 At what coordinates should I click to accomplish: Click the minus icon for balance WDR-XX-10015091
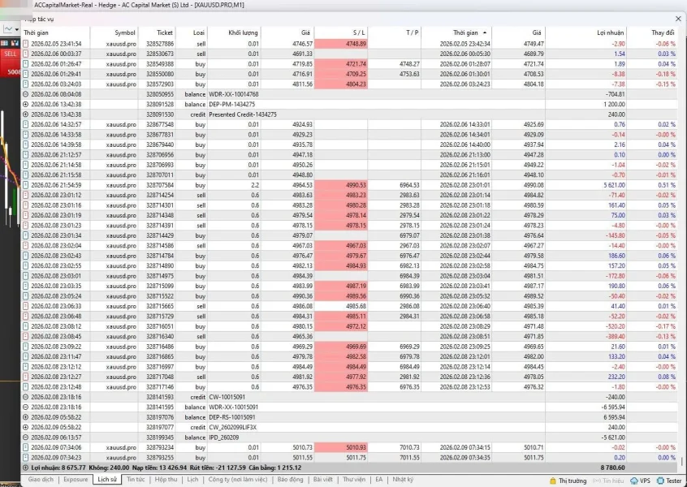point(26,407)
